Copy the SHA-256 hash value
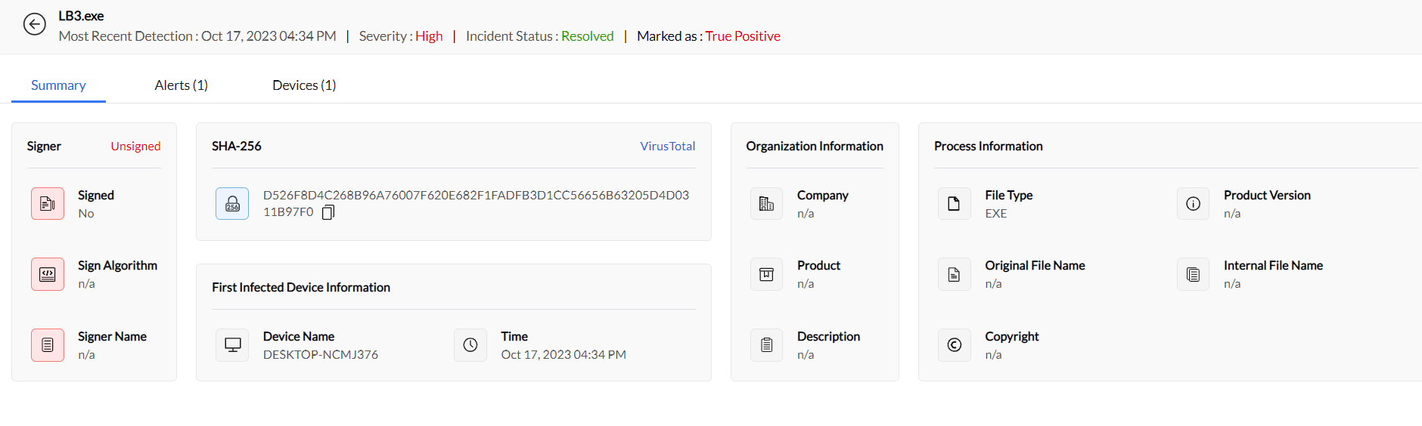This screenshot has width=1422, height=426. pos(328,213)
